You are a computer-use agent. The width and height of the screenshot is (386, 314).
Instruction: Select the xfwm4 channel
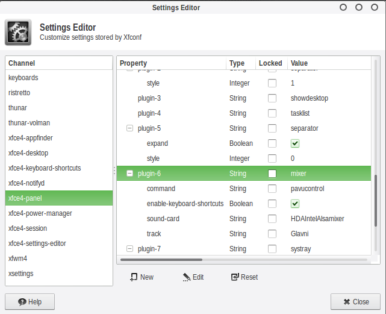18,259
